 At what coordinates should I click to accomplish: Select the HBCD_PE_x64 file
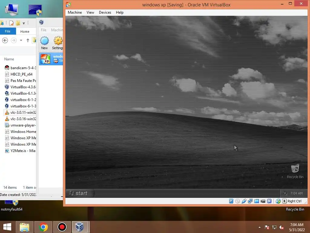(20, 74)
